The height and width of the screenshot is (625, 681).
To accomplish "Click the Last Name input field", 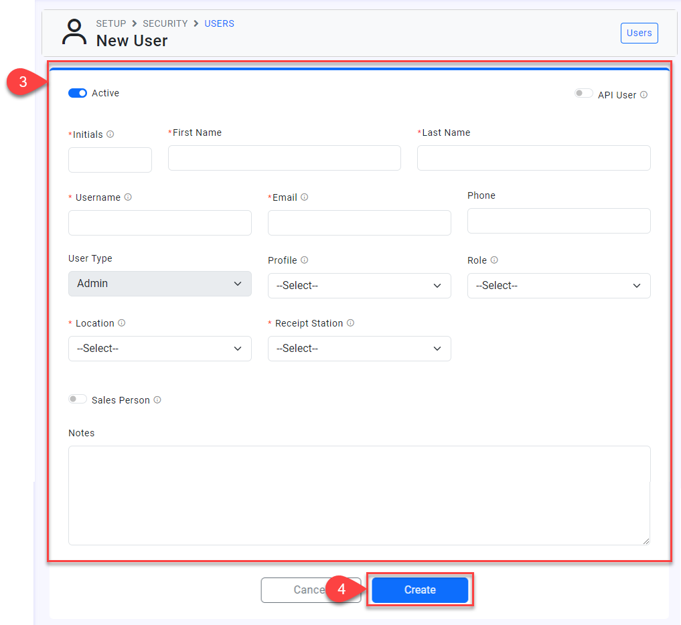I will 534,158.
